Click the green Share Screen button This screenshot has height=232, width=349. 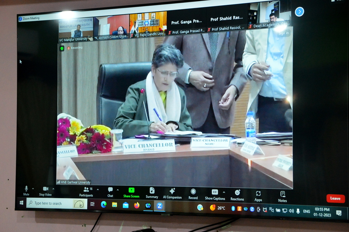point(131,193)
